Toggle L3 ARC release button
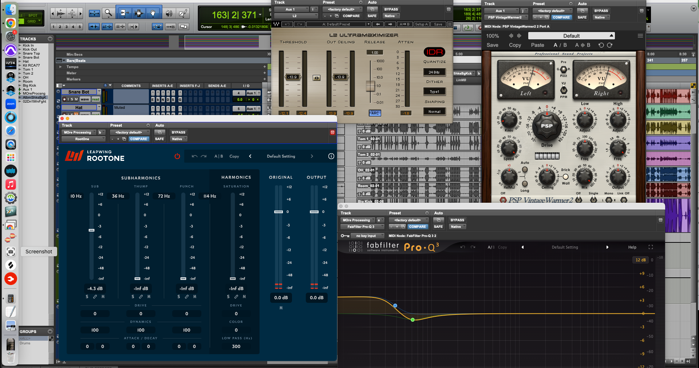Screen dimensions: 699x368 tap(375, 113)
